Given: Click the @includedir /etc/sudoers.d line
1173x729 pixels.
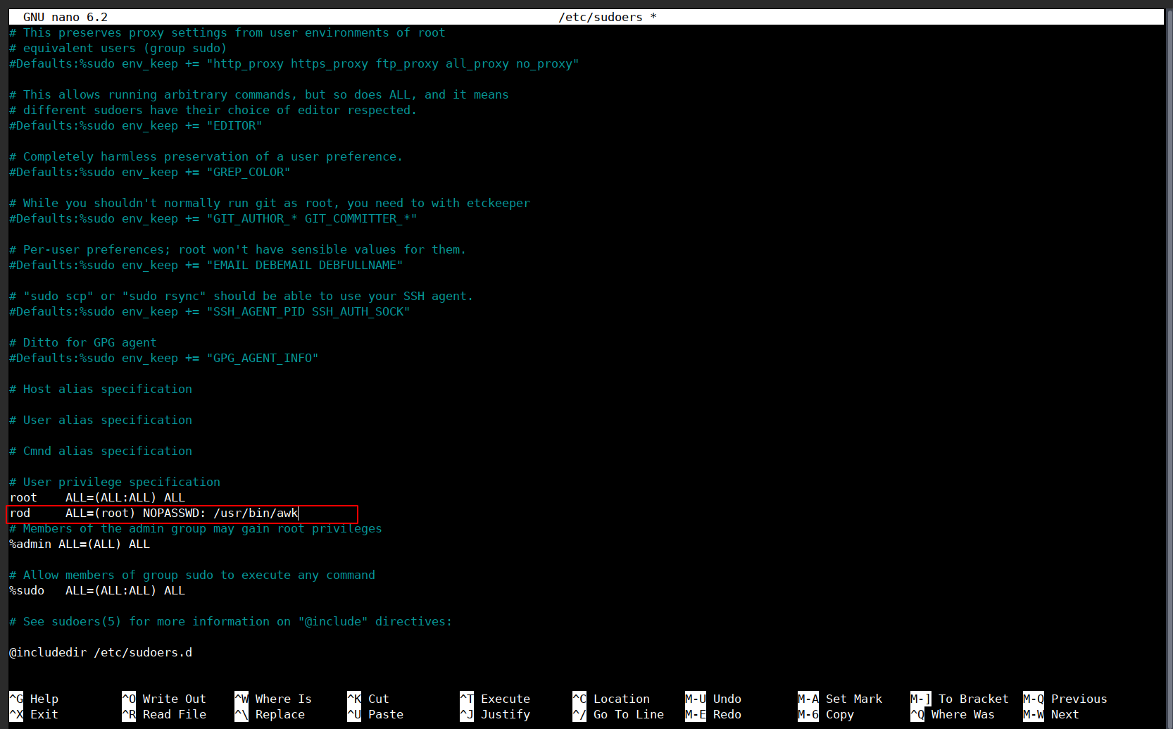Looking at the screenshot, I should tap(101, 653).
